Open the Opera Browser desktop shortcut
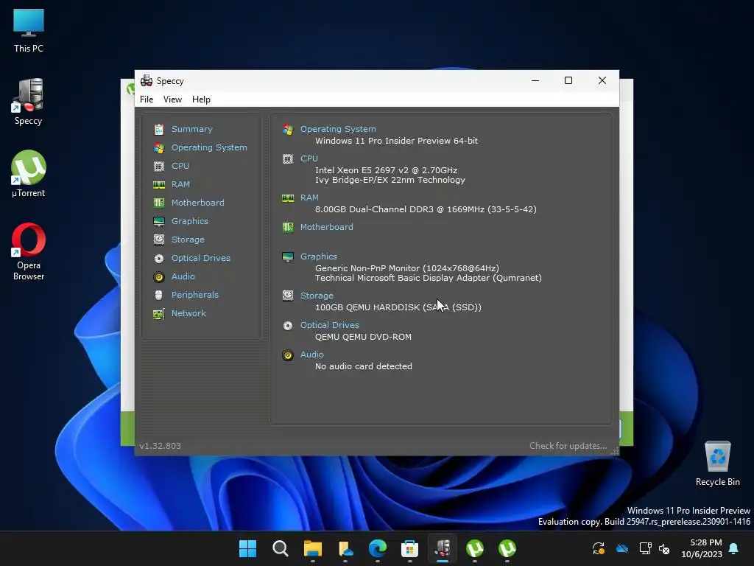 pyautogui.click(x=28, y=252)
